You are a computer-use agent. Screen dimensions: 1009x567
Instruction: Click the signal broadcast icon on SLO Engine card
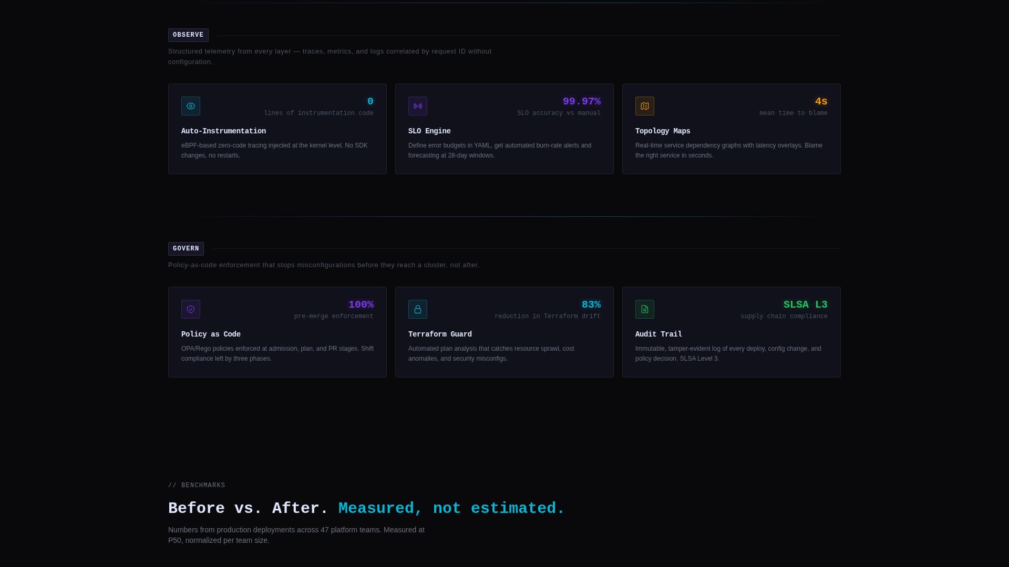pyautogui.click(x=418, y=106)
